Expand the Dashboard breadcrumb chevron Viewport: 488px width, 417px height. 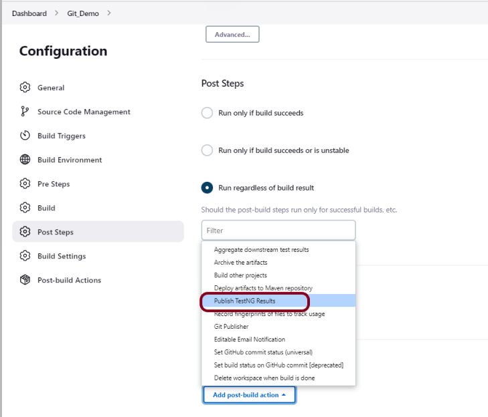[x=57, y=13]
